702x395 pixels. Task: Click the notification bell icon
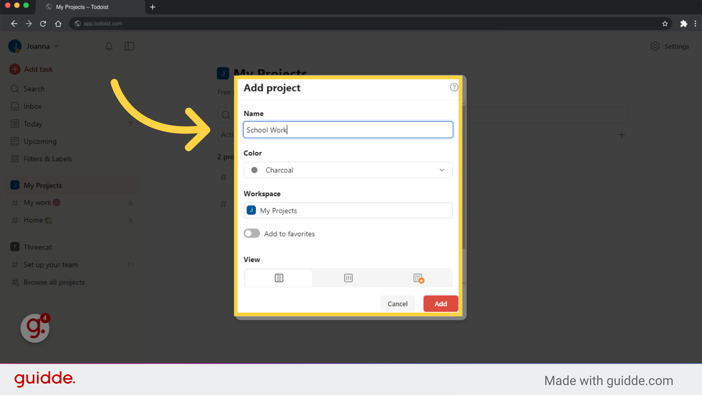[108, 46]
